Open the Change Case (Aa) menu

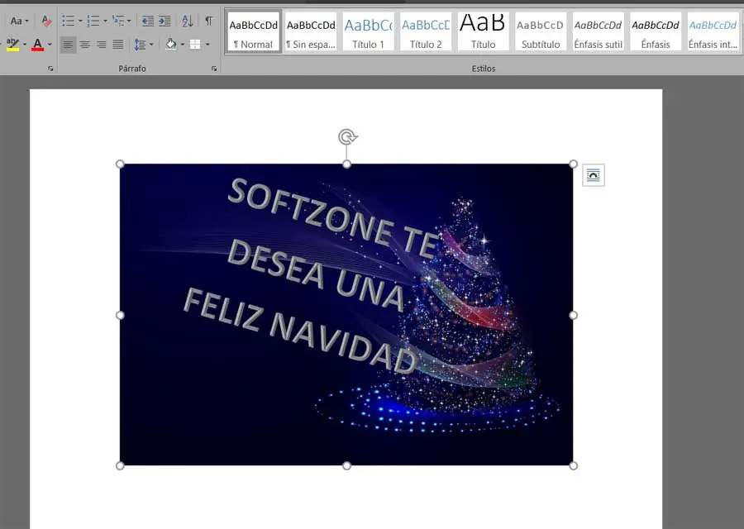point(19,21)
